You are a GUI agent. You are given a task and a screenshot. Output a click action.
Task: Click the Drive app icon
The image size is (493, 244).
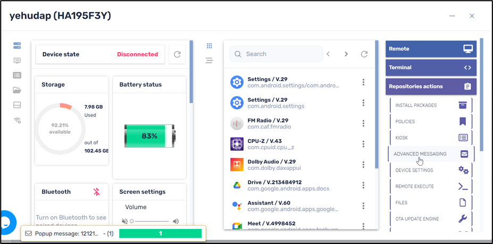(x=237, y=185)
